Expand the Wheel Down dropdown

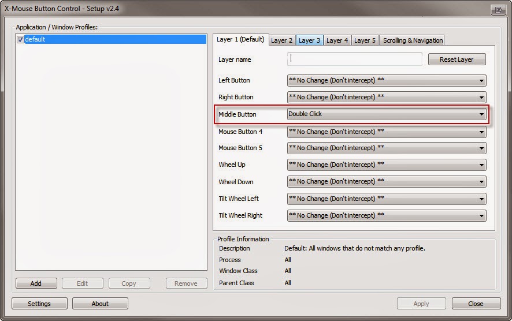(x=387, y=181)
